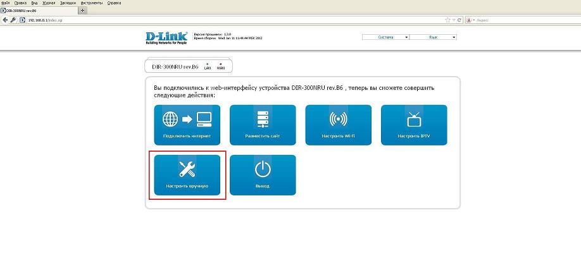Click the WAN status indicator
Image resolution: width=581 pixels, height=277 pixels.
click(221, 66)
